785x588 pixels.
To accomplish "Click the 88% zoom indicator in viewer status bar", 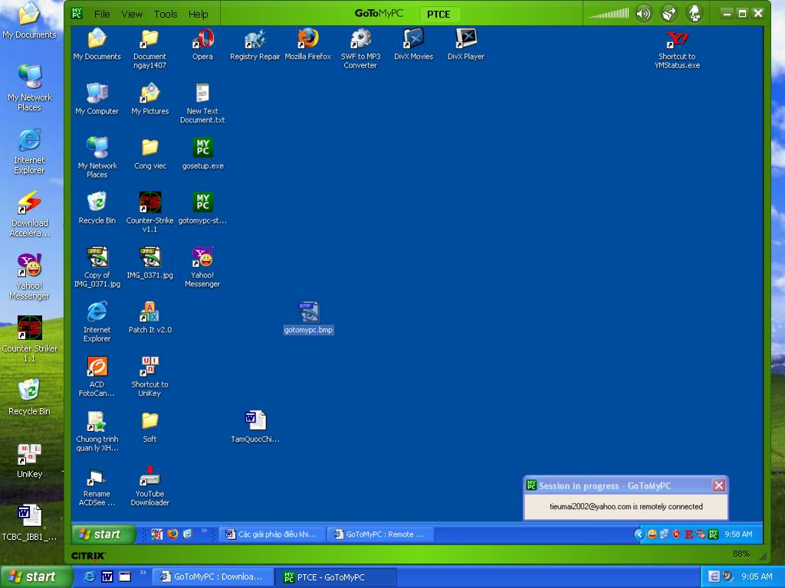I will 741,554.
